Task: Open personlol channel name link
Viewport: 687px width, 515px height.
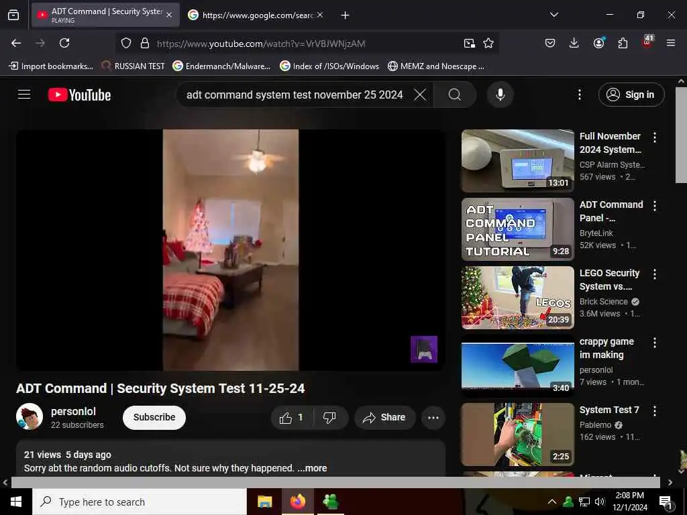Action: [x=74, y=411]
